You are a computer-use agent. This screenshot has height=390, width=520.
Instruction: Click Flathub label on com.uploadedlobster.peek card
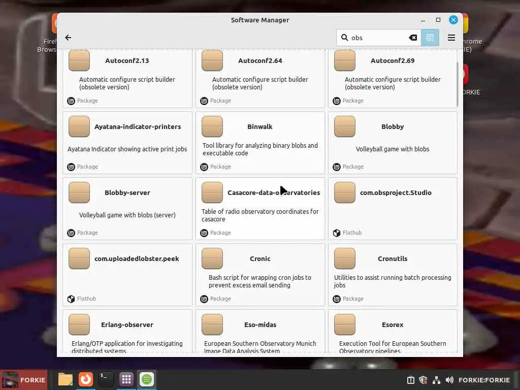click(x=86, y=299)
